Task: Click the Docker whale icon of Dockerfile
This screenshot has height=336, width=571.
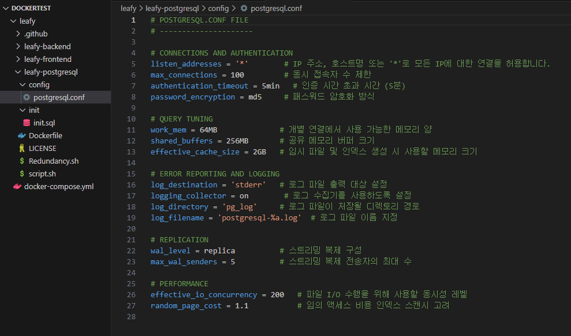Action: (x=22, y=136)
